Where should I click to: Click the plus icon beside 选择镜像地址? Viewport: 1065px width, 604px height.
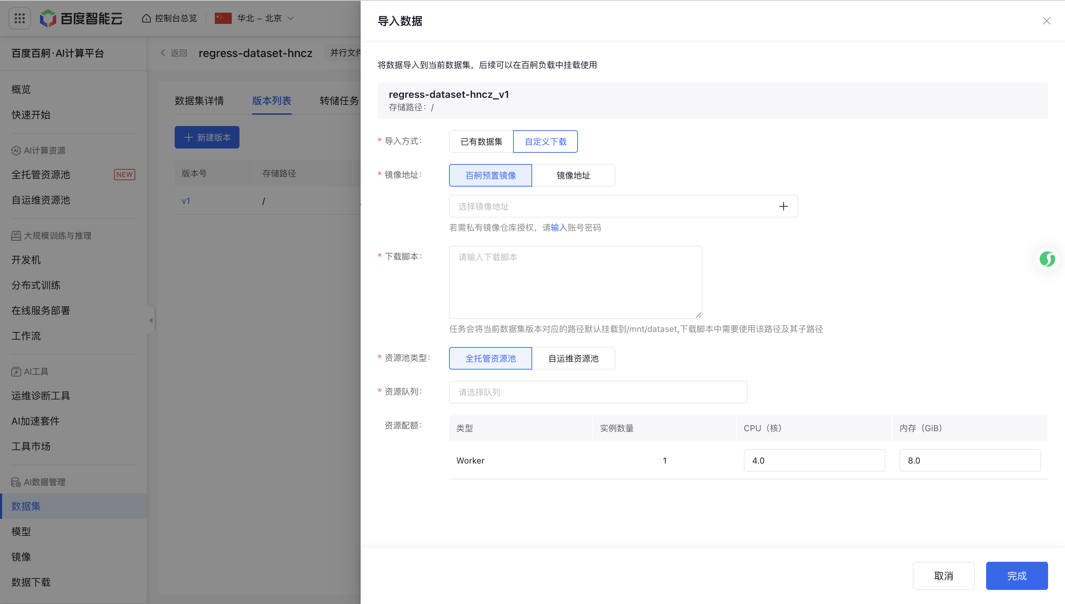(x=784, y=206)
